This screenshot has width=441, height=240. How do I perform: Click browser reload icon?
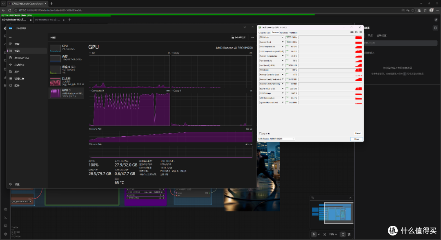coord(9,10)
